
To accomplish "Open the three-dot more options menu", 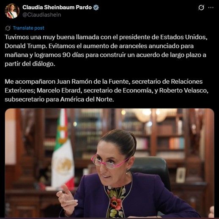I will point(211,8).
